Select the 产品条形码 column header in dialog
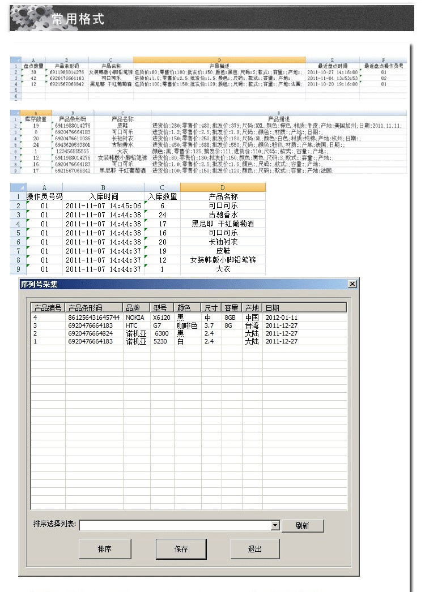This screenshot has height=592, width=425. pos(93,308)
